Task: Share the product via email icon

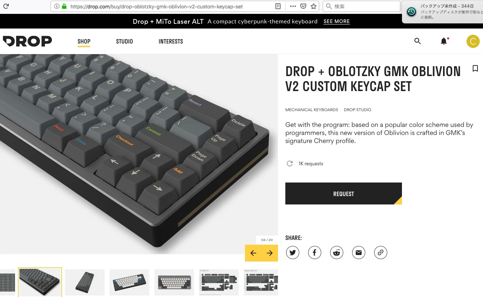Action: coord(359,252)
